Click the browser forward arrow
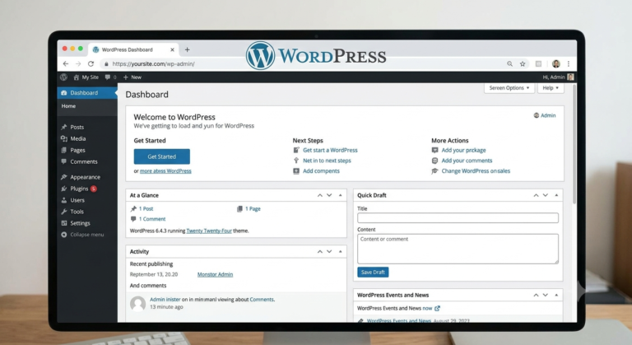Image resolution: width=632 pixels, height=345 pixels. (78, 63)
